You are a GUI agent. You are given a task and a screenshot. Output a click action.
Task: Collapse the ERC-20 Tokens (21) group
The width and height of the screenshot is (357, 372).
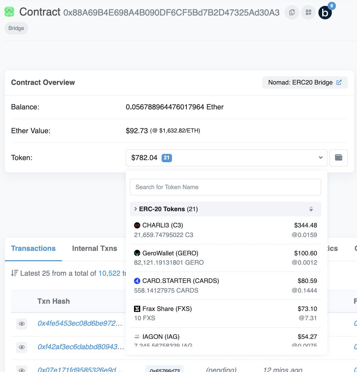[x=225, y=209]
